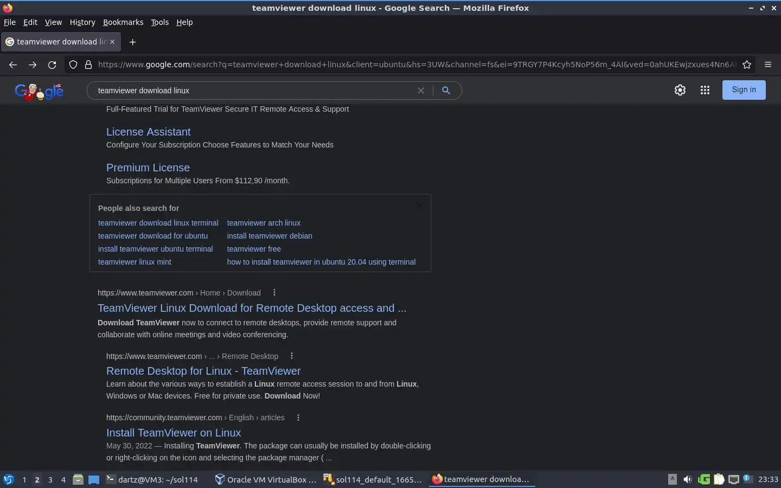Switch to sol114_default taskbar window
Screen dimensions: 781x488
pyautogui.click(x=373, y=479)
